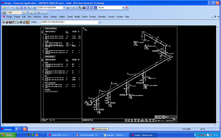Click the red X next to No list
The height and width of the screenshot is (138, 221).
127,7
